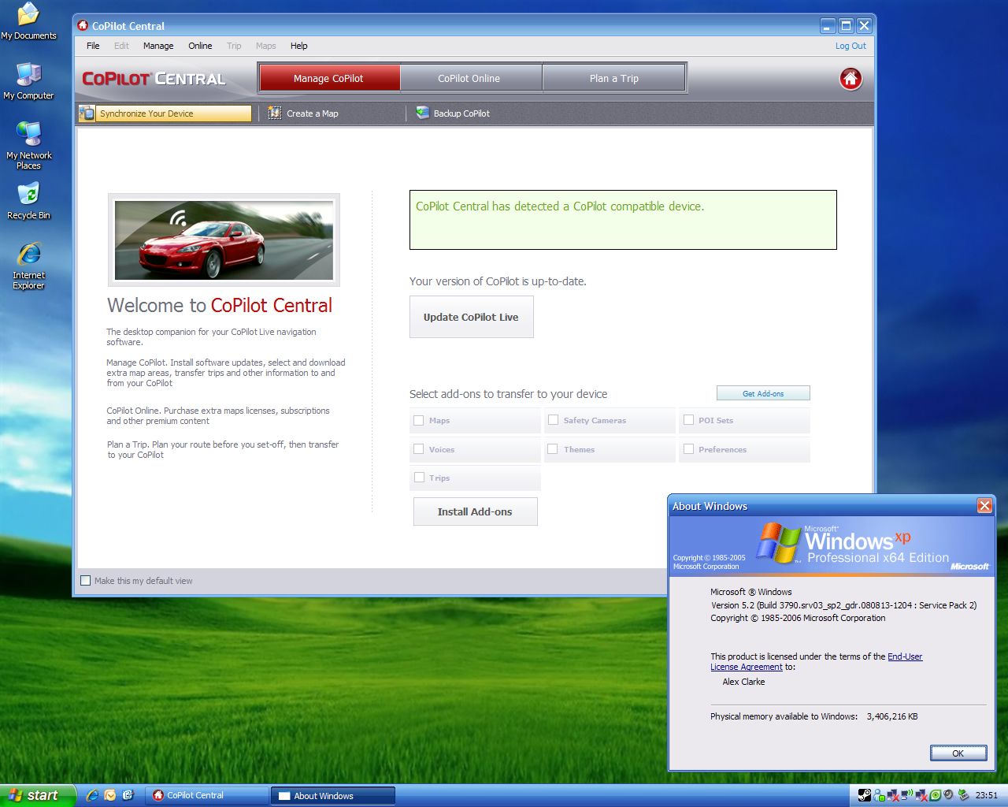Click the Get Add-ons button
This screenshot has width=1008, height=807.
[763, 393]
